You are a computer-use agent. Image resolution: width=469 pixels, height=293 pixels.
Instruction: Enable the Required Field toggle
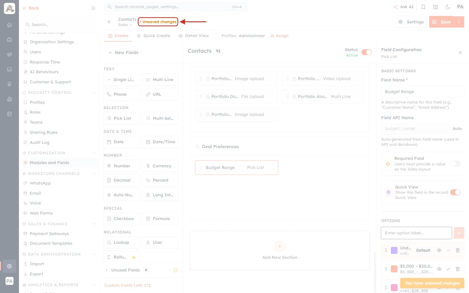click(456, 164)
